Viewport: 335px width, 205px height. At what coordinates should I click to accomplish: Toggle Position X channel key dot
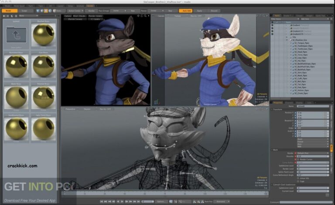click(x=295, y=113)
